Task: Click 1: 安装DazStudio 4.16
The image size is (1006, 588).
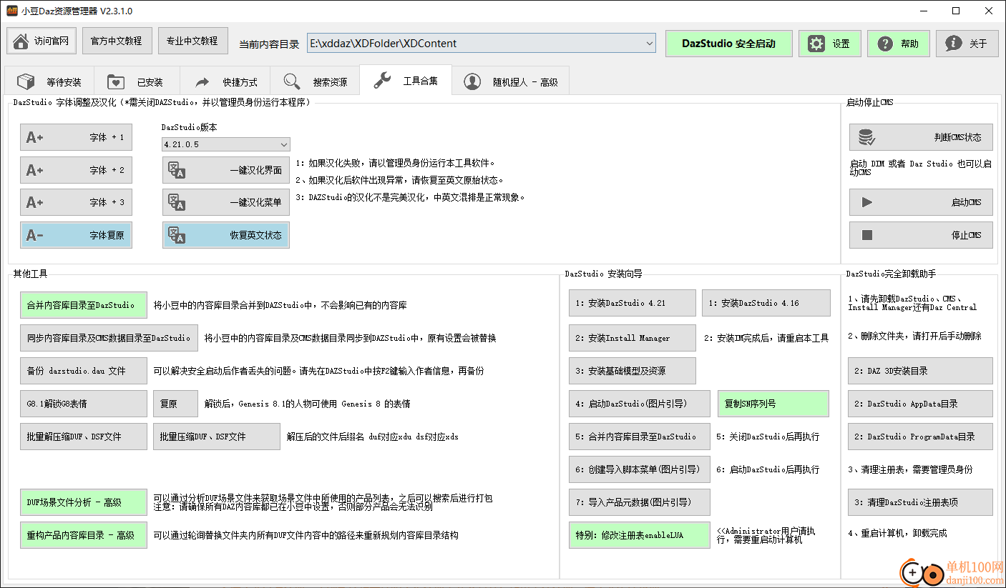Action: [766, 303]
